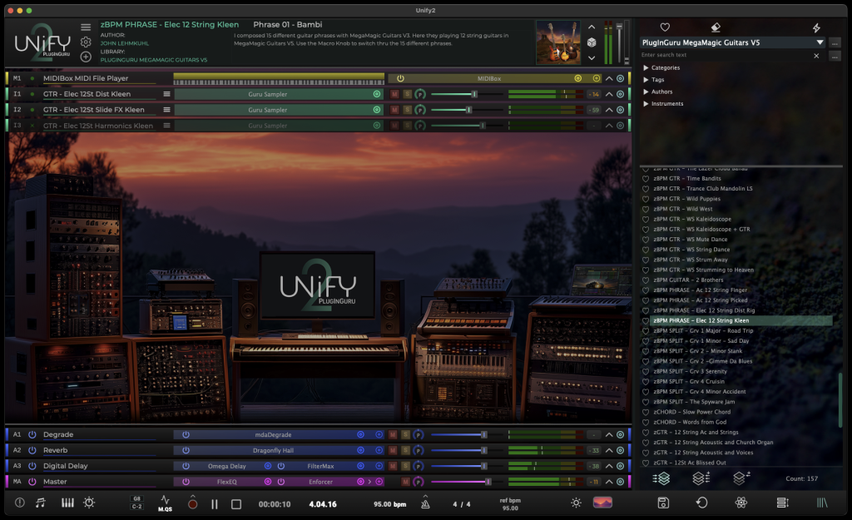Viewport: 852px width, 520px height.
Task: Open the MegaMagic Guitars V5 library dropdown
Action: click(820, 42)
